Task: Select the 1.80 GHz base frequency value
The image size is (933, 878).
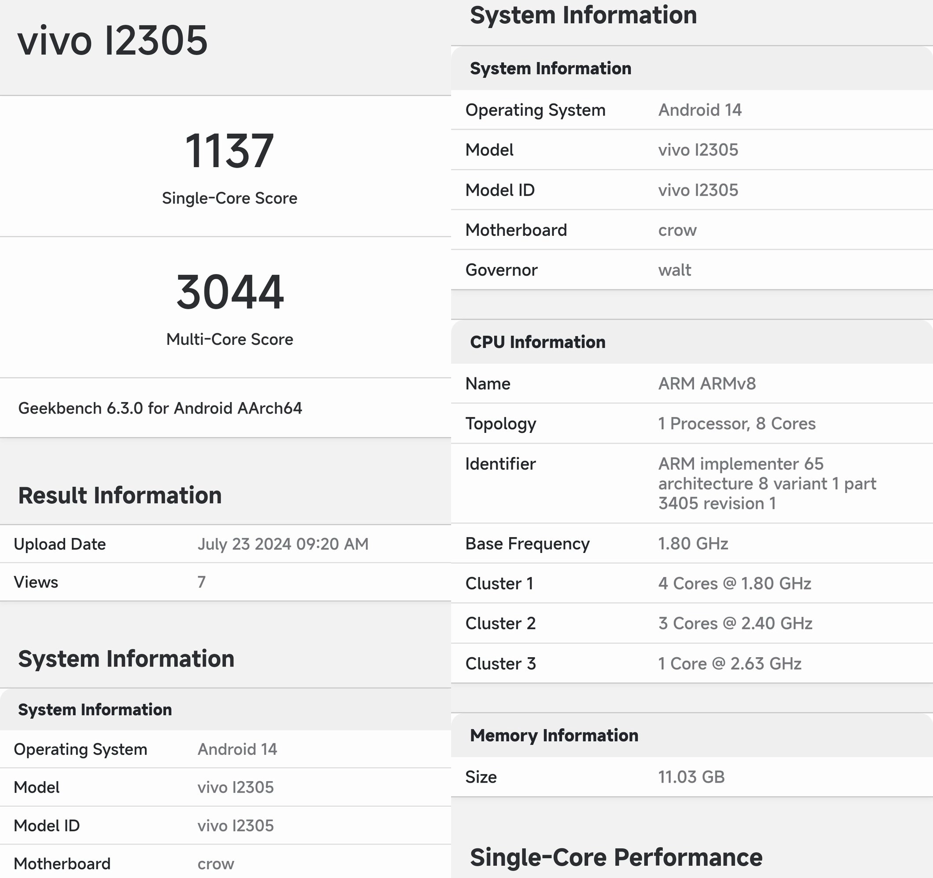Action: tap(693, 544)
